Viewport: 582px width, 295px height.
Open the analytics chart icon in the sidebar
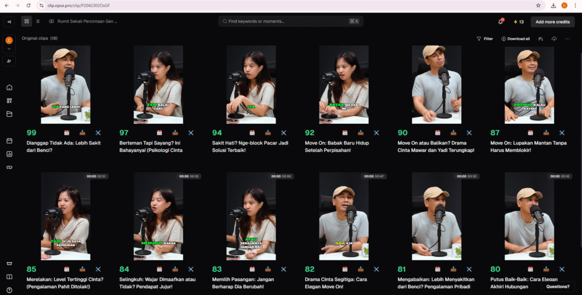pos(9,154)
